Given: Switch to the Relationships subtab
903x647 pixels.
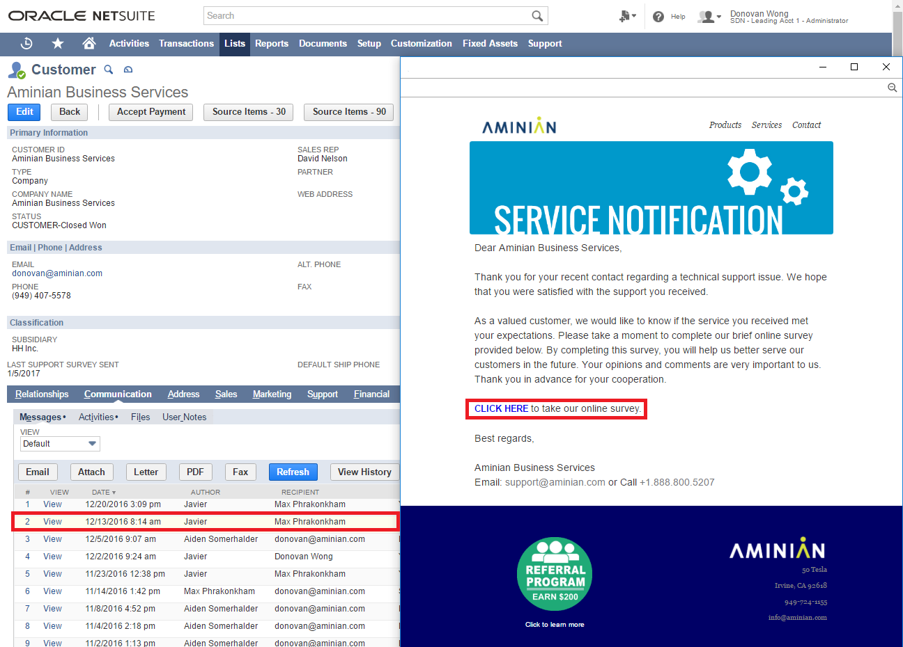Looking at the screenshot, I should pos(42,394).
